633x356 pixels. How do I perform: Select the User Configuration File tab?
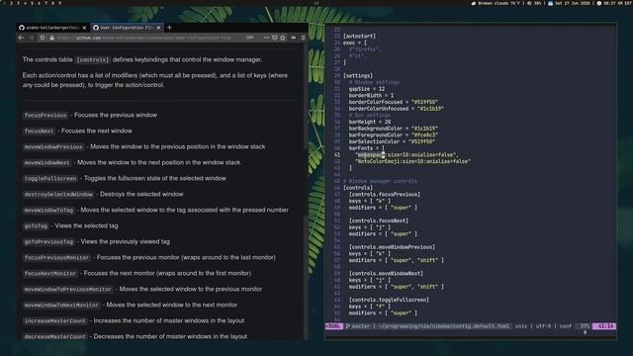[128, 28]
